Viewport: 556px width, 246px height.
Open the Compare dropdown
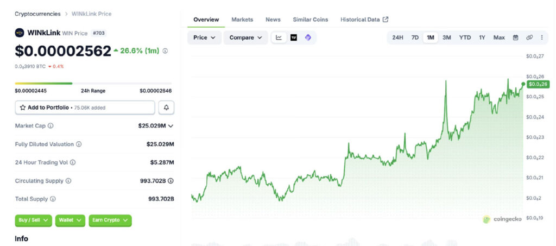point(246,37)
